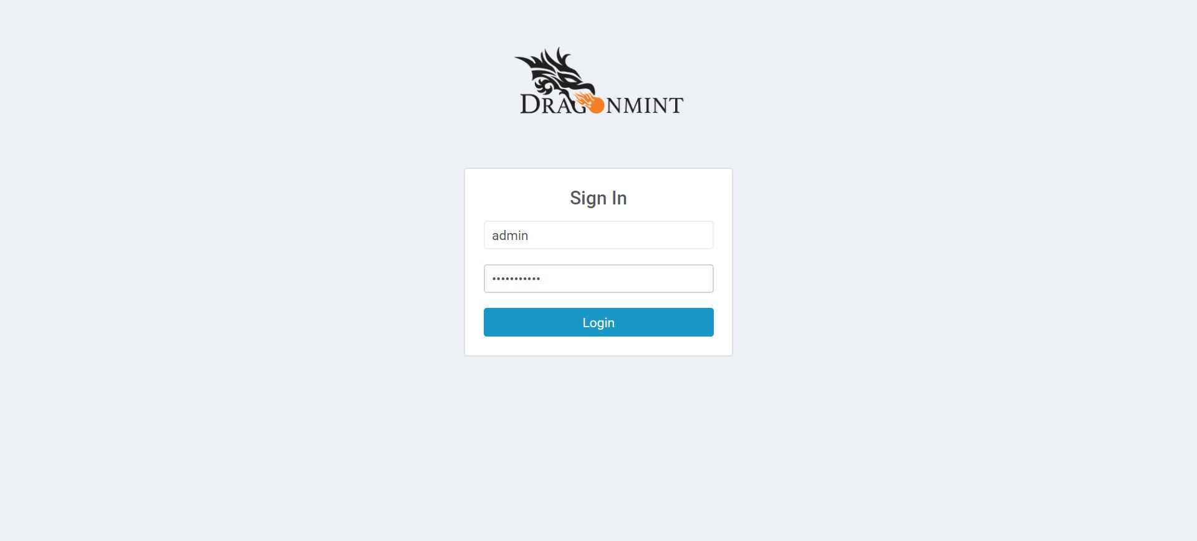The image size is (1197, 541).
Task: Click the orange fireball in the logo
Action: click(x=597, y=105)
